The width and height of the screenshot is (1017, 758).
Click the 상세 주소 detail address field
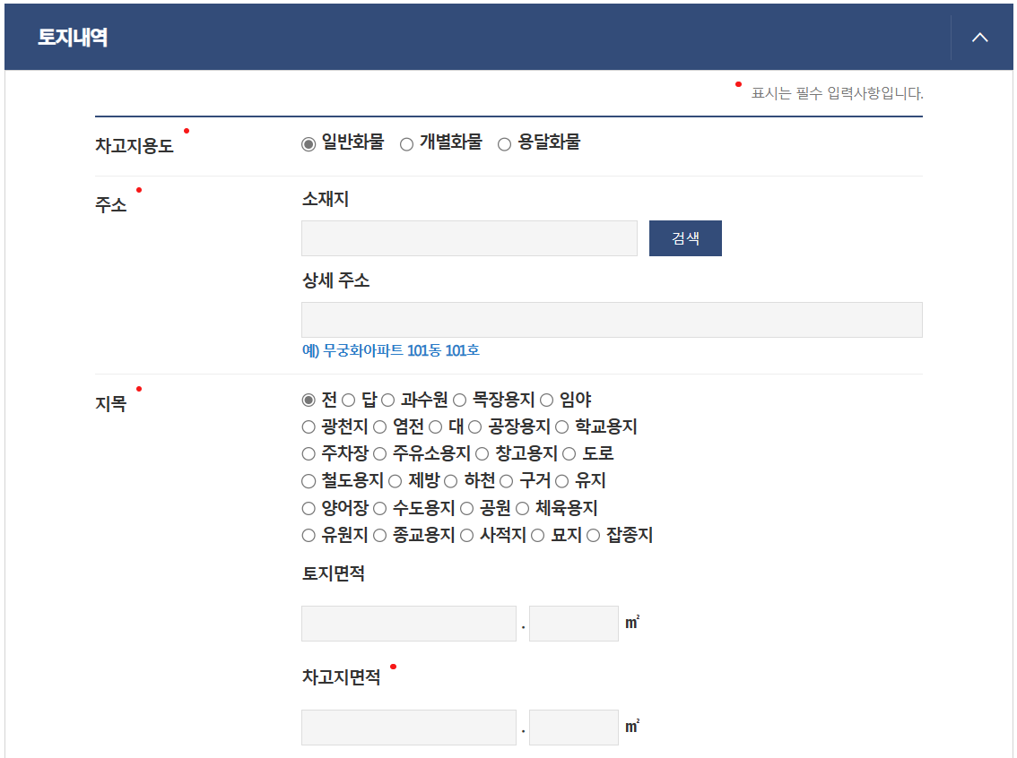point(612,319)
